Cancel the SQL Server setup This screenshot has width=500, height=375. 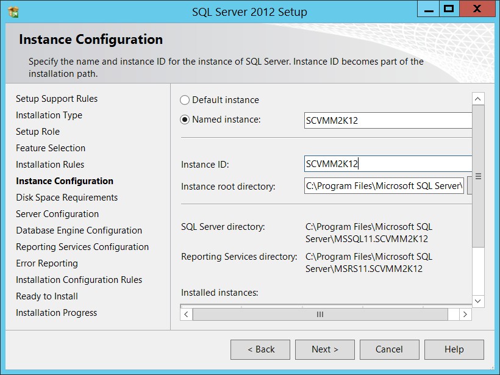point(390,349)
